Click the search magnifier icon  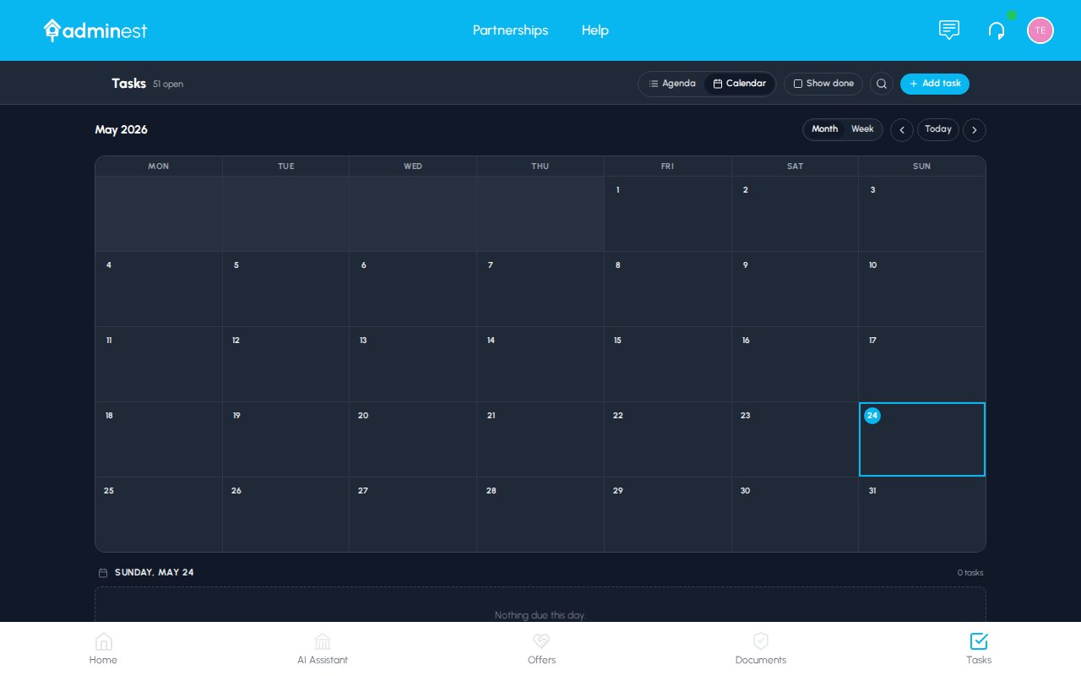882,84
